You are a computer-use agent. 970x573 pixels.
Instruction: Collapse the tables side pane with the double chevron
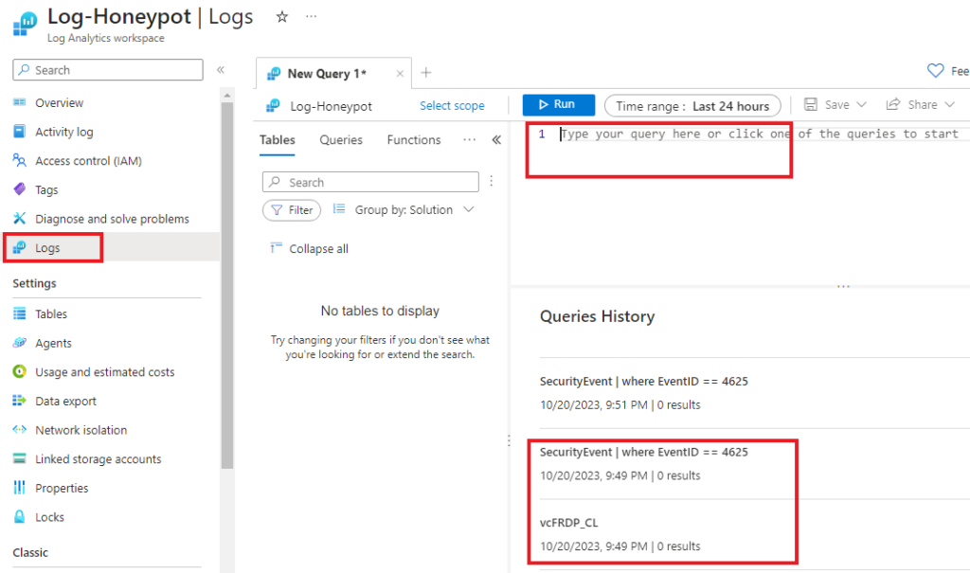coord(496,140)
